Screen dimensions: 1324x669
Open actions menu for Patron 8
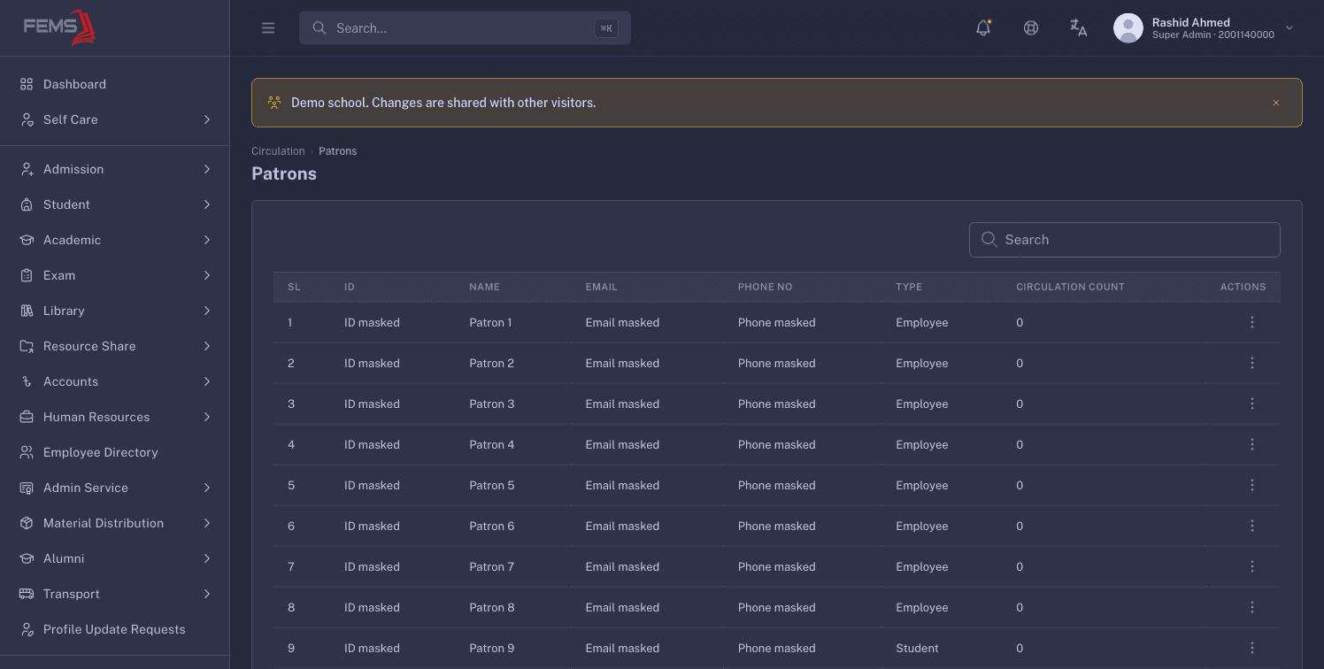coord(1252,607)
